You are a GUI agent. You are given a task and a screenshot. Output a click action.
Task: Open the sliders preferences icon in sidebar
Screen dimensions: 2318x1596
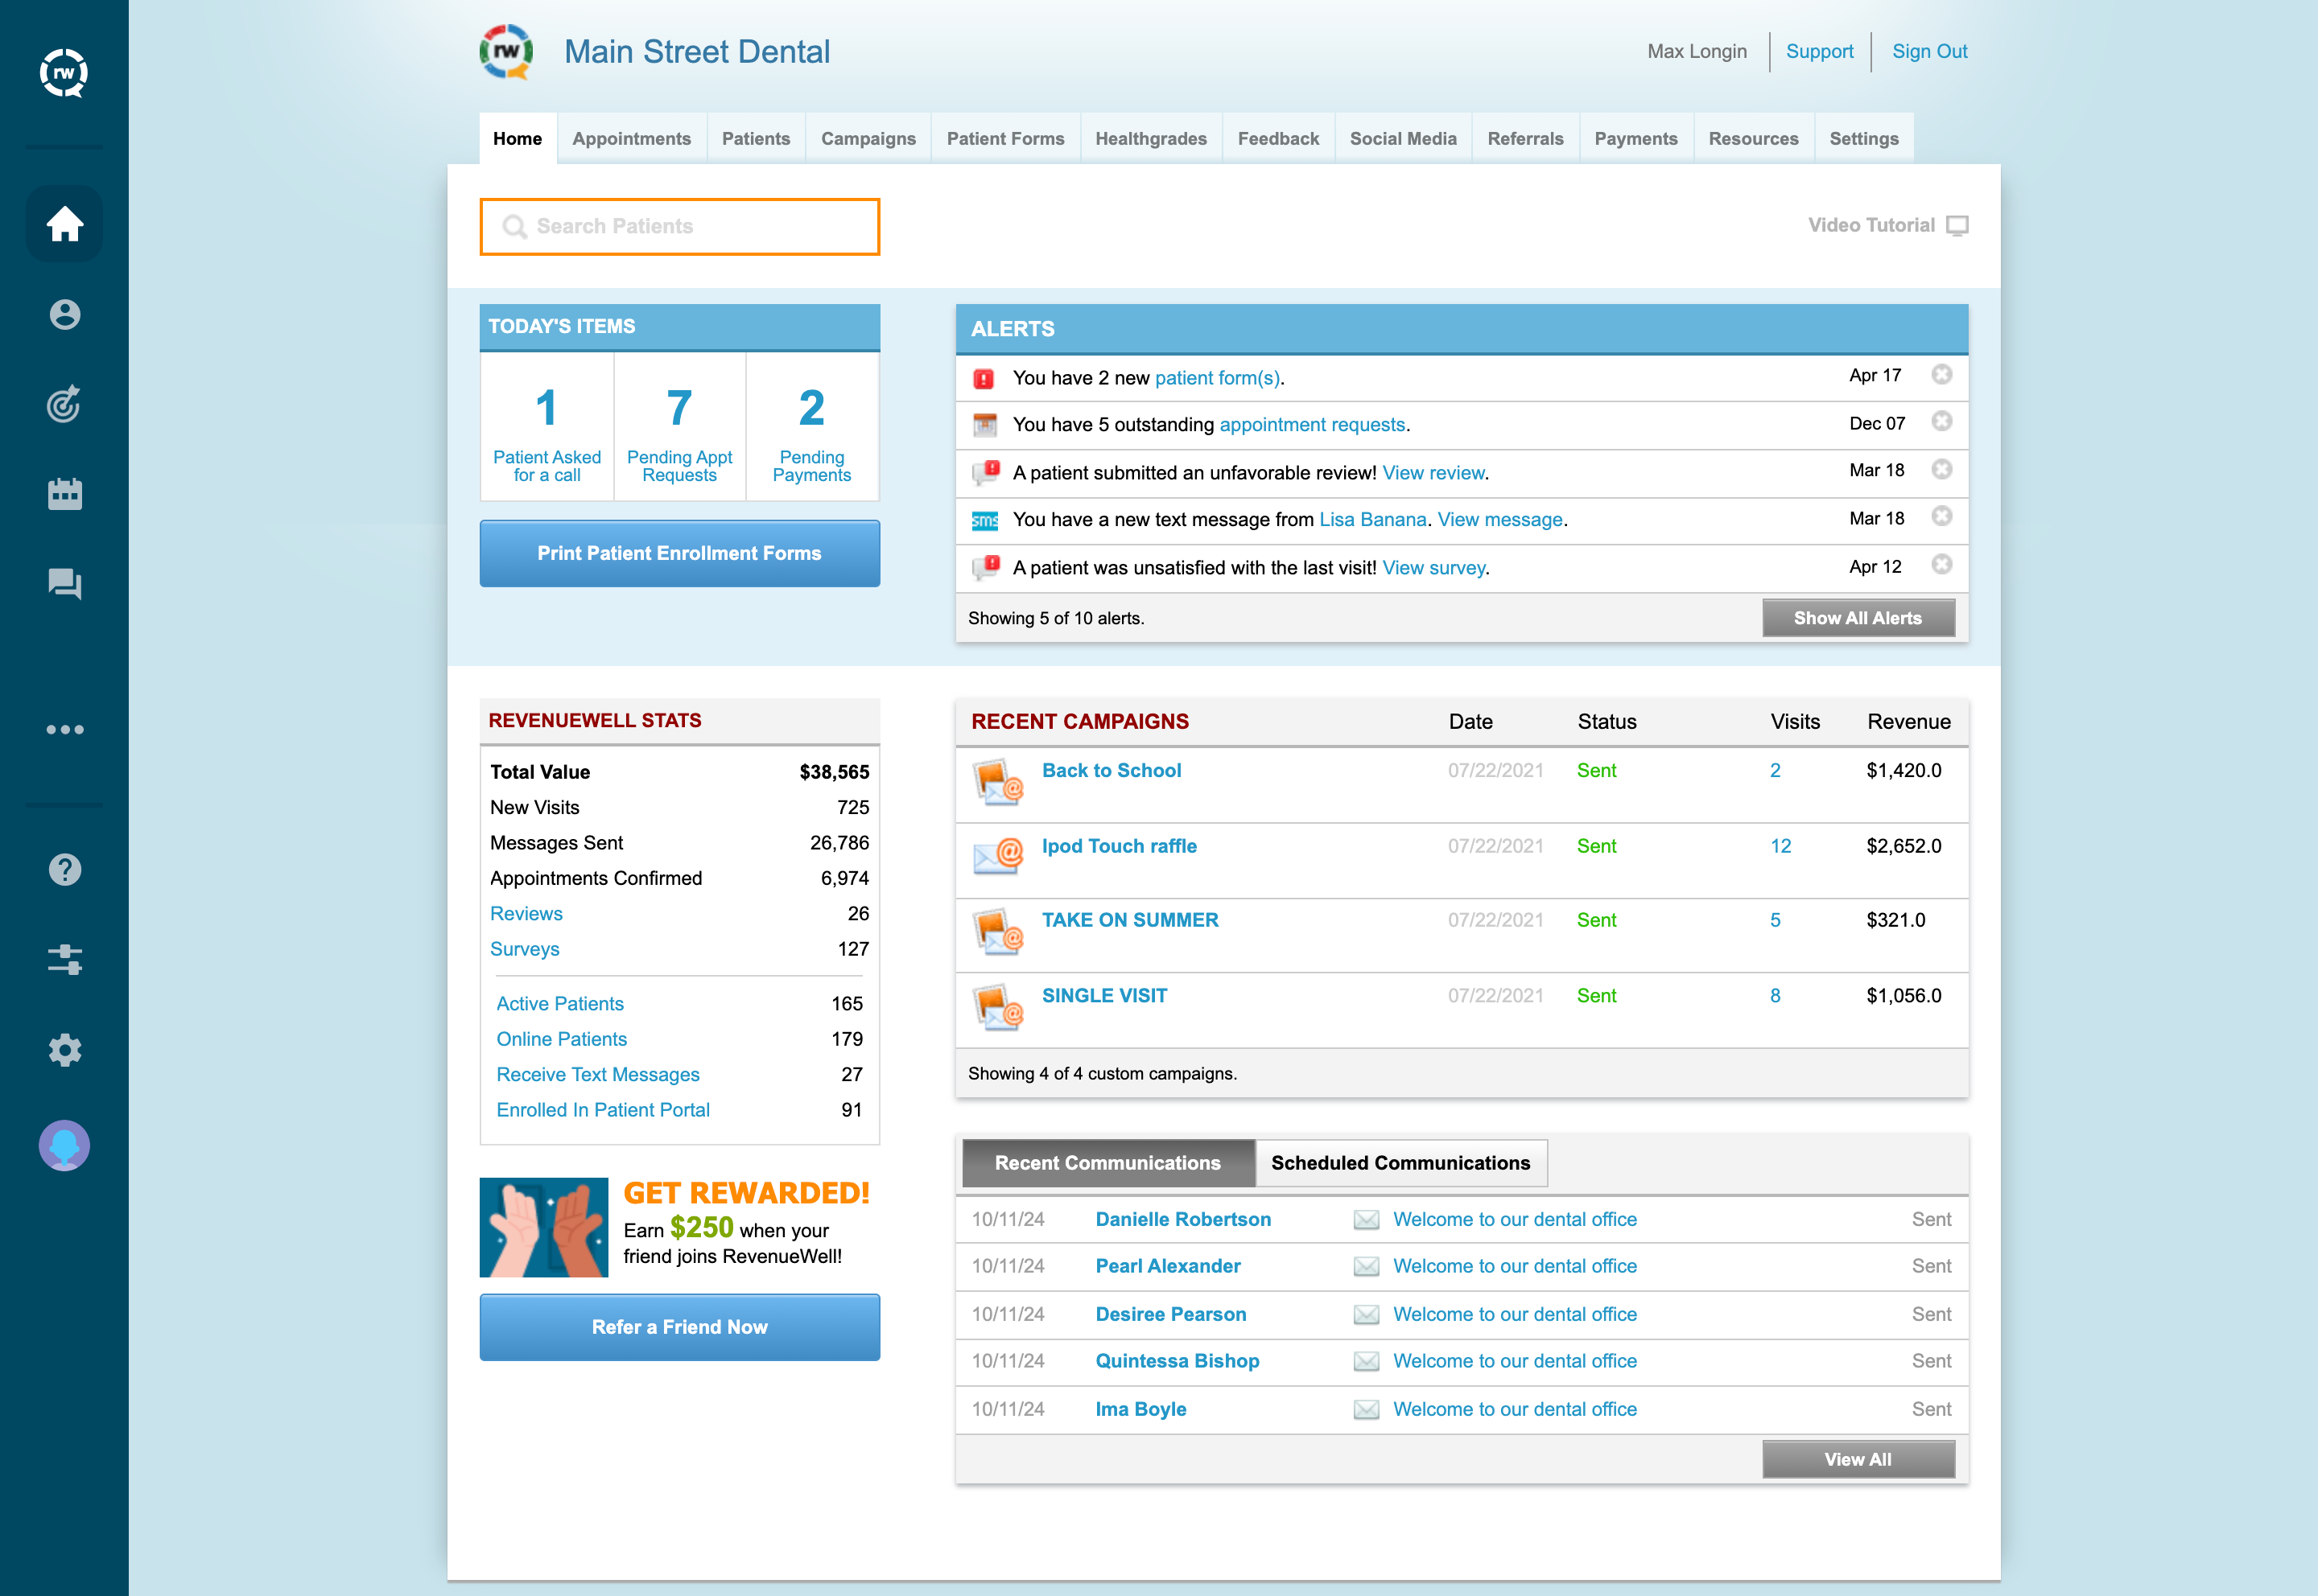pos(64,960)
